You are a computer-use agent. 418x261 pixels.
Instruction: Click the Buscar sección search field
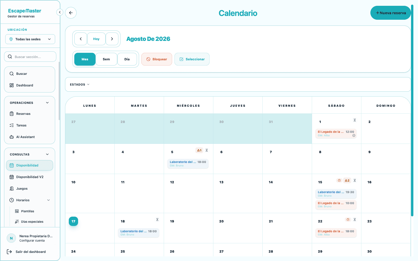pyautogui.click(x=30, y=57)
